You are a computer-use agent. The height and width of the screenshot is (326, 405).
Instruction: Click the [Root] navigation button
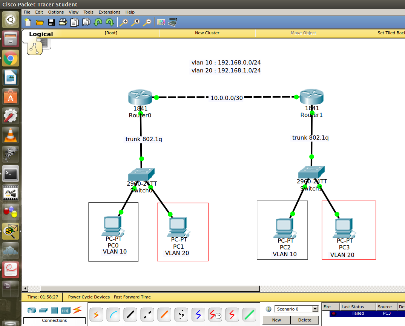click(111, 33)
